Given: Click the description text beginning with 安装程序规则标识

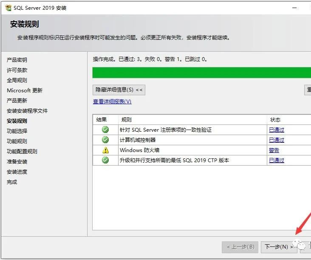Looking at the screenshot, I should [124, 38].
